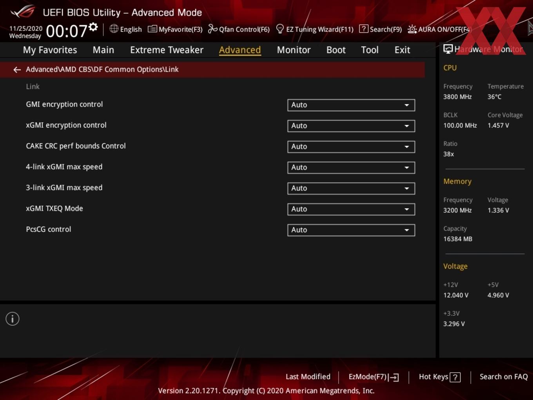Click CAKE CRC perf bounds Control label
This screenshot has width=533, height=400.
(x=76, y=146)
